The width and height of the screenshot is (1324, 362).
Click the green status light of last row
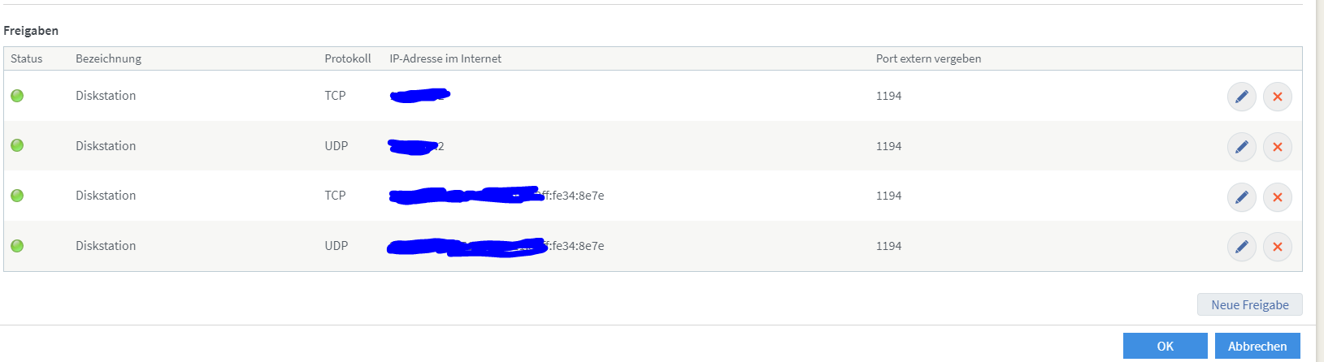(17, 246)
